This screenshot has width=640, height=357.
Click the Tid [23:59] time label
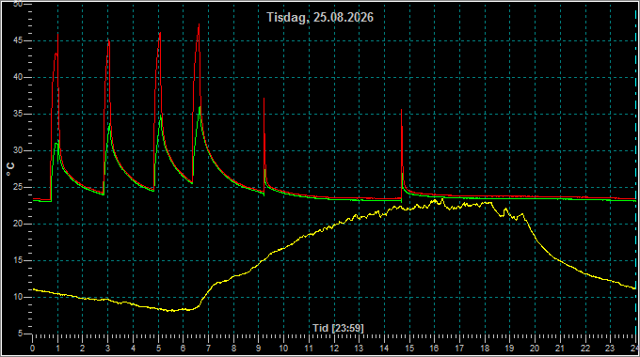[x=338, y=328]
